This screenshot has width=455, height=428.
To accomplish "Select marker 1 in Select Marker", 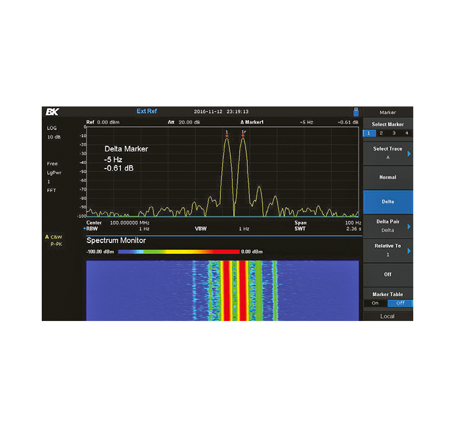I will 369,133.
